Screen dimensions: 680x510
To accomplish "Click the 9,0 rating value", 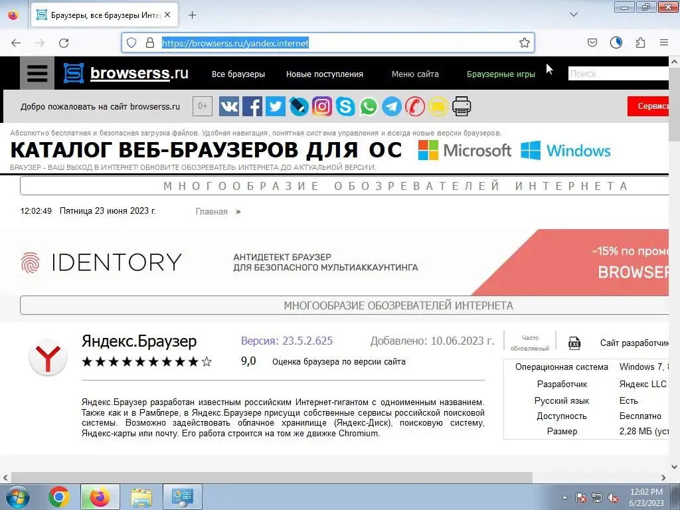I will pos(248,361).
